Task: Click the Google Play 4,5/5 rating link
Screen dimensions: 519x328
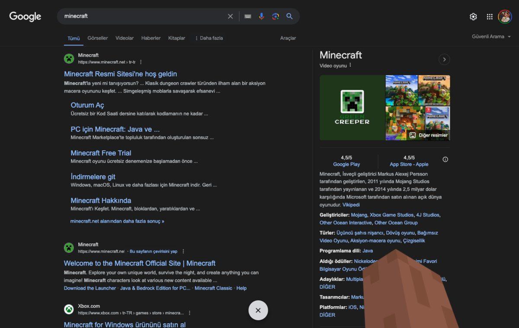Action: click(x=346, y=164)
